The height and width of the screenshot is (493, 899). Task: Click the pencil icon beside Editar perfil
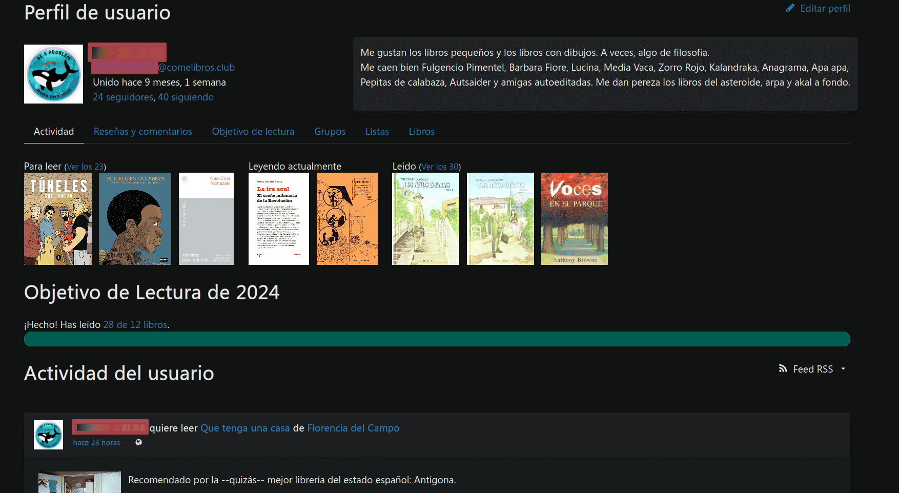pyautogui.click(x=790, y=8)
